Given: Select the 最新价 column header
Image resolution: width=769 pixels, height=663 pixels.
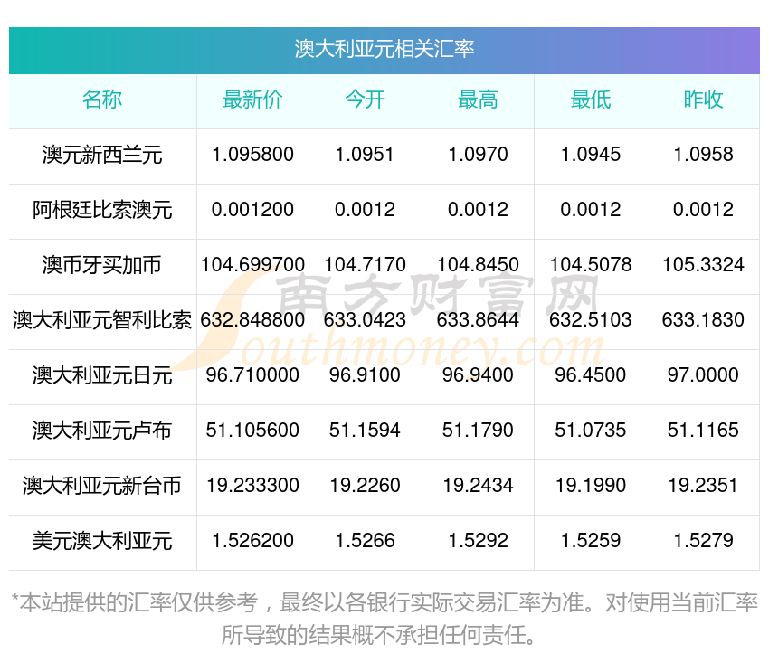Looking at the screenshot, I should pyautogui.click(x=252, y=99).
